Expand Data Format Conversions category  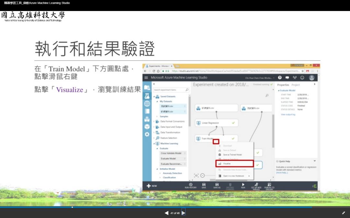154,121
